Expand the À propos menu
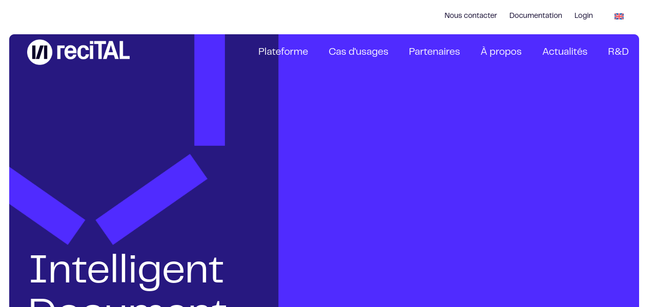The image size is (656, 307). (501, 52)
